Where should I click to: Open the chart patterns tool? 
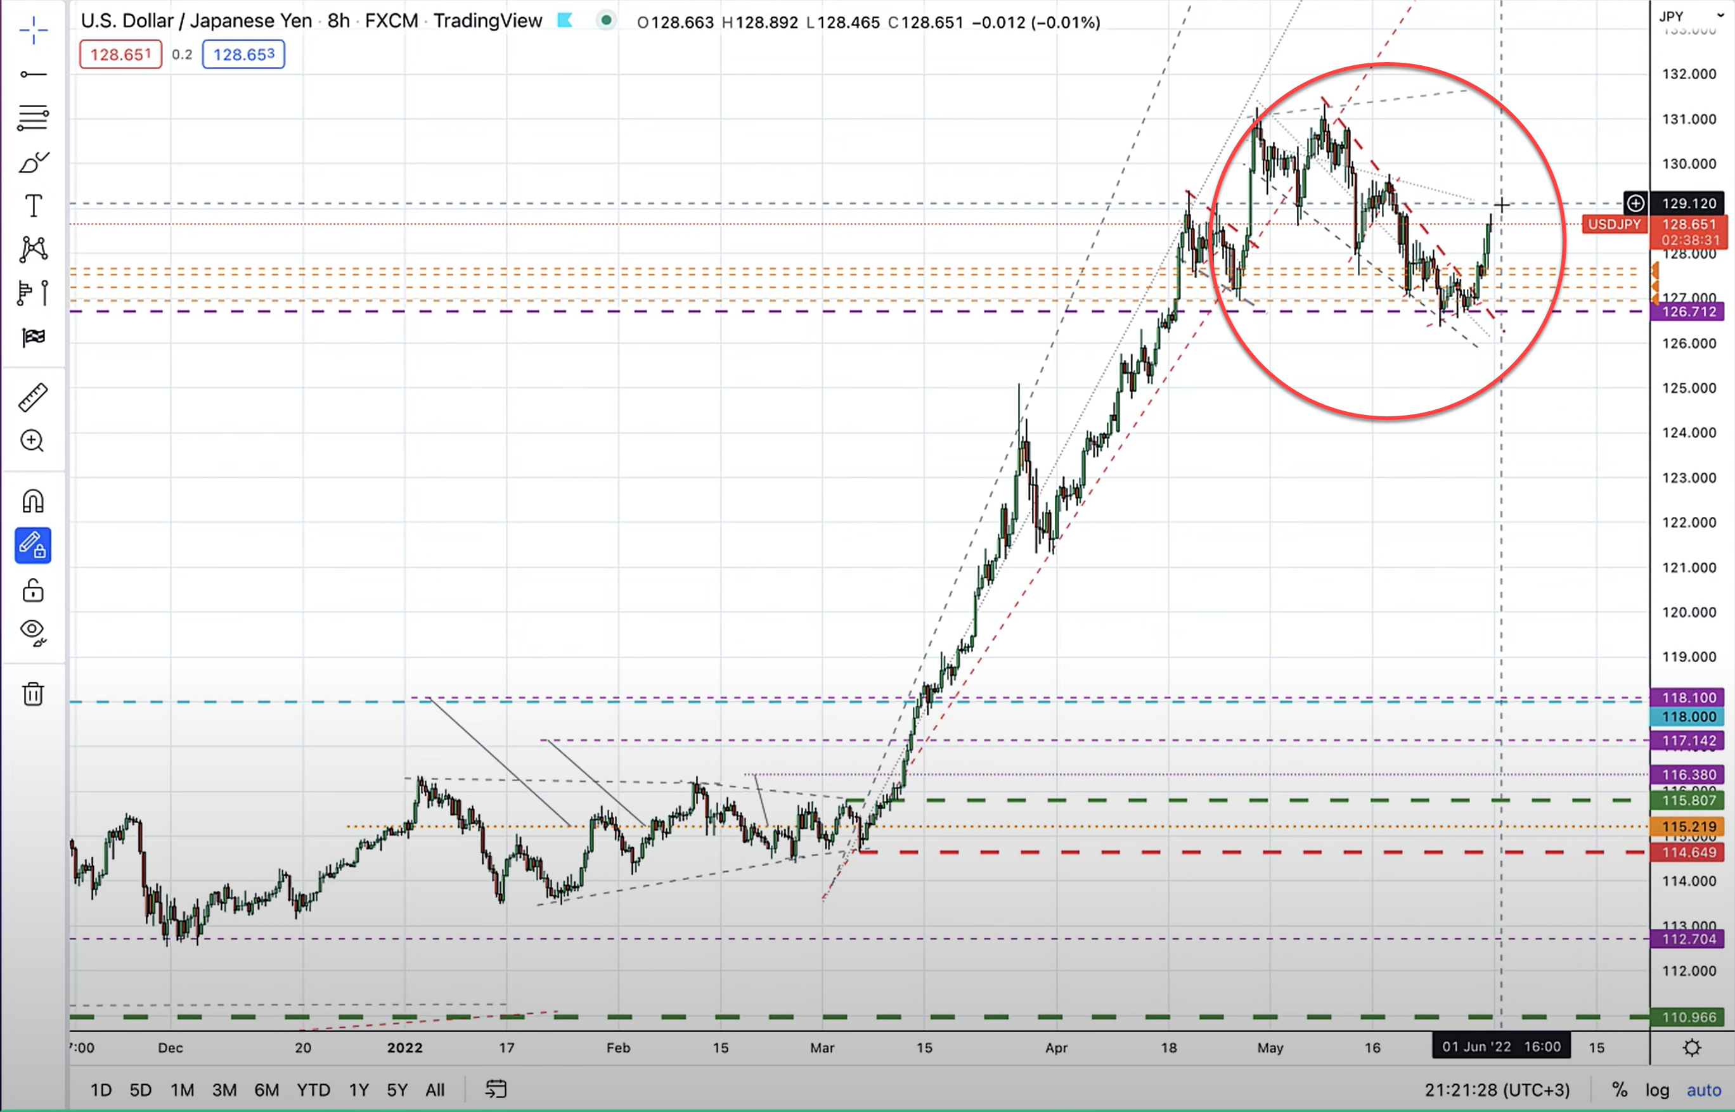(33, 249)
